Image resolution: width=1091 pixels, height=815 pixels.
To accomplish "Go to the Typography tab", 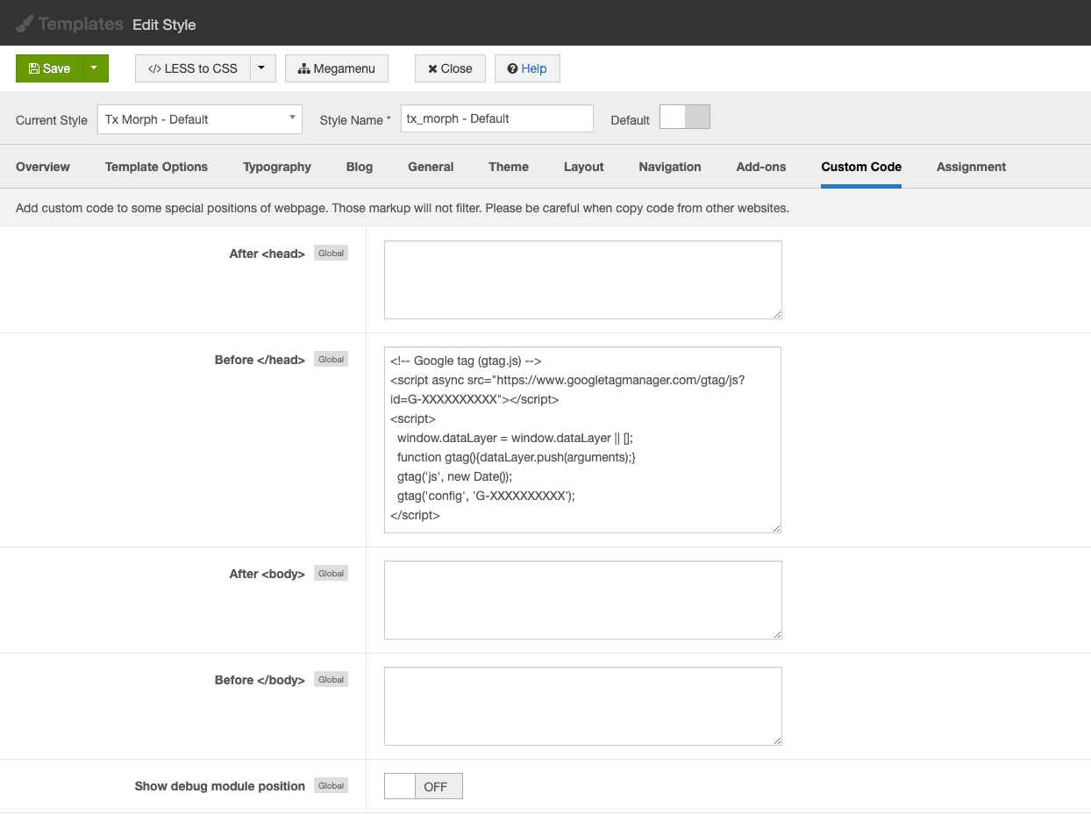I will pyautogui.click(x=277, y=167).
